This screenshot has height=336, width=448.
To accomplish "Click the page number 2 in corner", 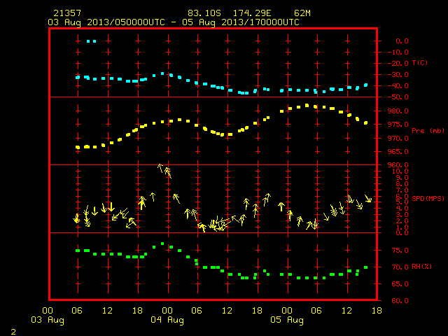I will click(13, 332).
